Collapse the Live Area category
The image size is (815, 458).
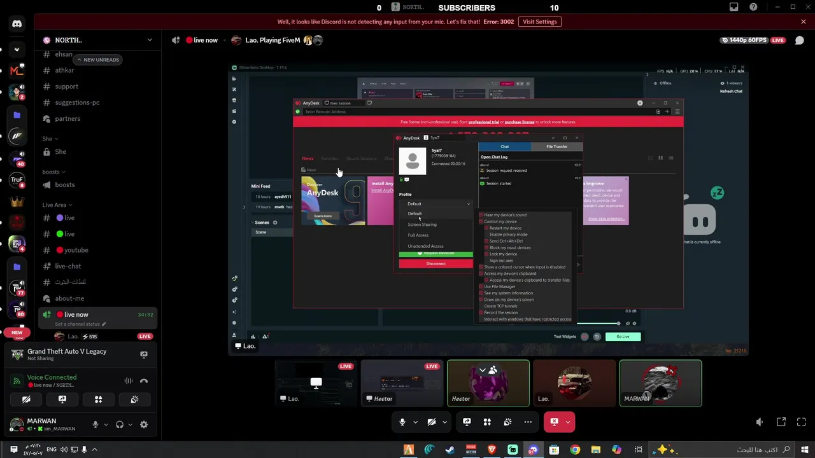pos(57,205)
